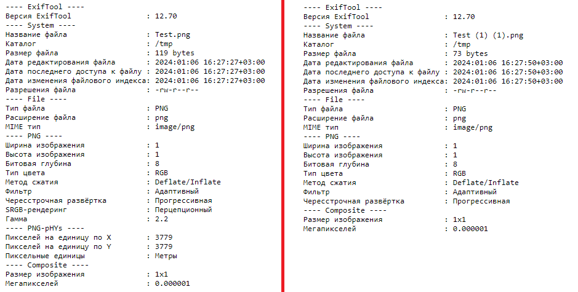Click the right Deflate/Inflate compression value
This screenshot has height=292, width=578.
[x=486, y=183]
